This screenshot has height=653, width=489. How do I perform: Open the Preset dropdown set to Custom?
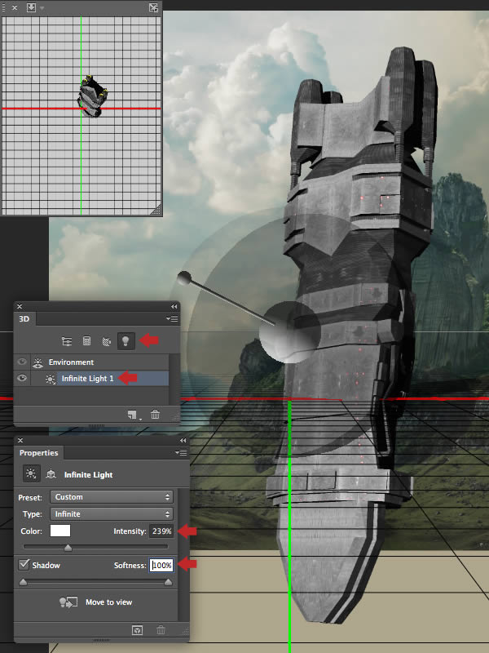(x=112, y=497)
